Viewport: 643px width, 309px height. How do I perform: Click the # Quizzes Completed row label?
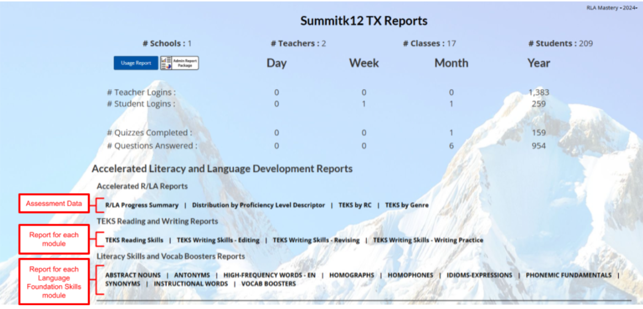149,133
